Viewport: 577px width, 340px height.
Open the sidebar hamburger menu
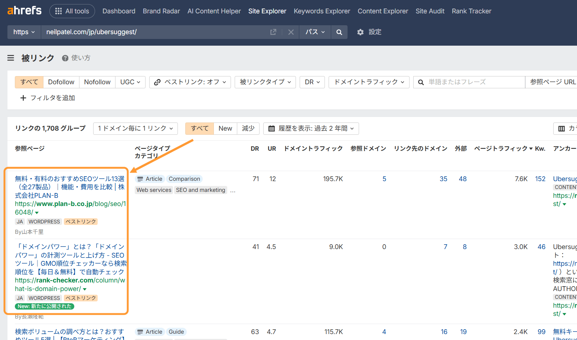pyautogui.click(x=10, y=58)
